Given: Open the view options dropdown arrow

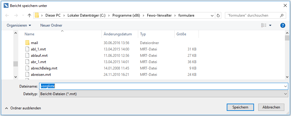Looking at the screenshot, I should (x=270, y=25).
